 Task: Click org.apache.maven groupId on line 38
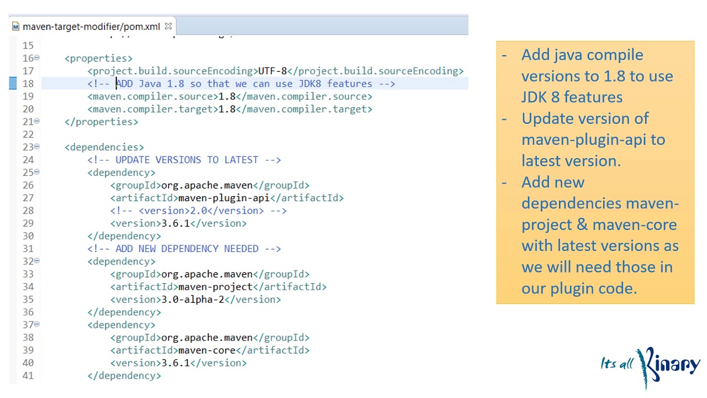[x=207, y=338]
